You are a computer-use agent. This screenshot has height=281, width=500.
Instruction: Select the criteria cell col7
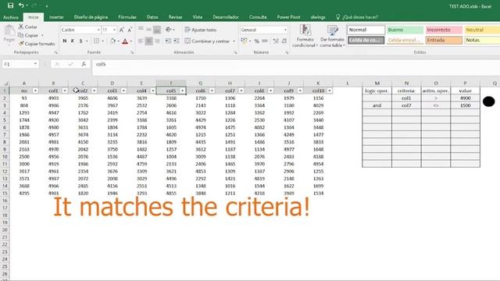tap(406, 105)
